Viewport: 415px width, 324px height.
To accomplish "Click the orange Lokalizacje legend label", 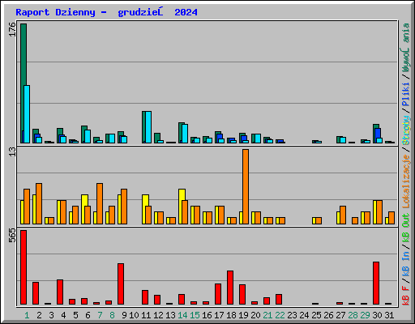I will 406,181.
